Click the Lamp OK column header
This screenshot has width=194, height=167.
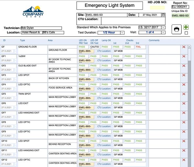coord(106,40)
